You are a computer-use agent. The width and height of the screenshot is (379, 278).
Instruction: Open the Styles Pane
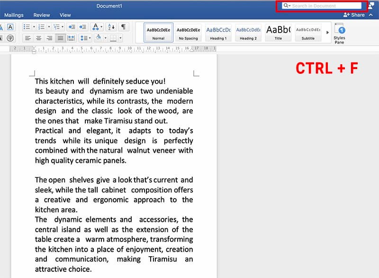coord(339,33)
